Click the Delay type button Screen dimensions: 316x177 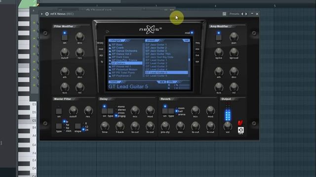pos(111,111)
